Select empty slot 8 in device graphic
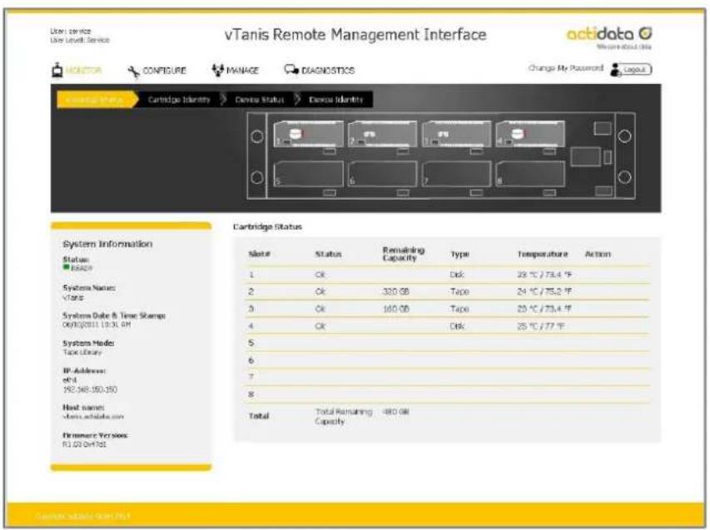The height and width of the screenshot is (530, 710). pyautogui.click(x=530, y=174)
